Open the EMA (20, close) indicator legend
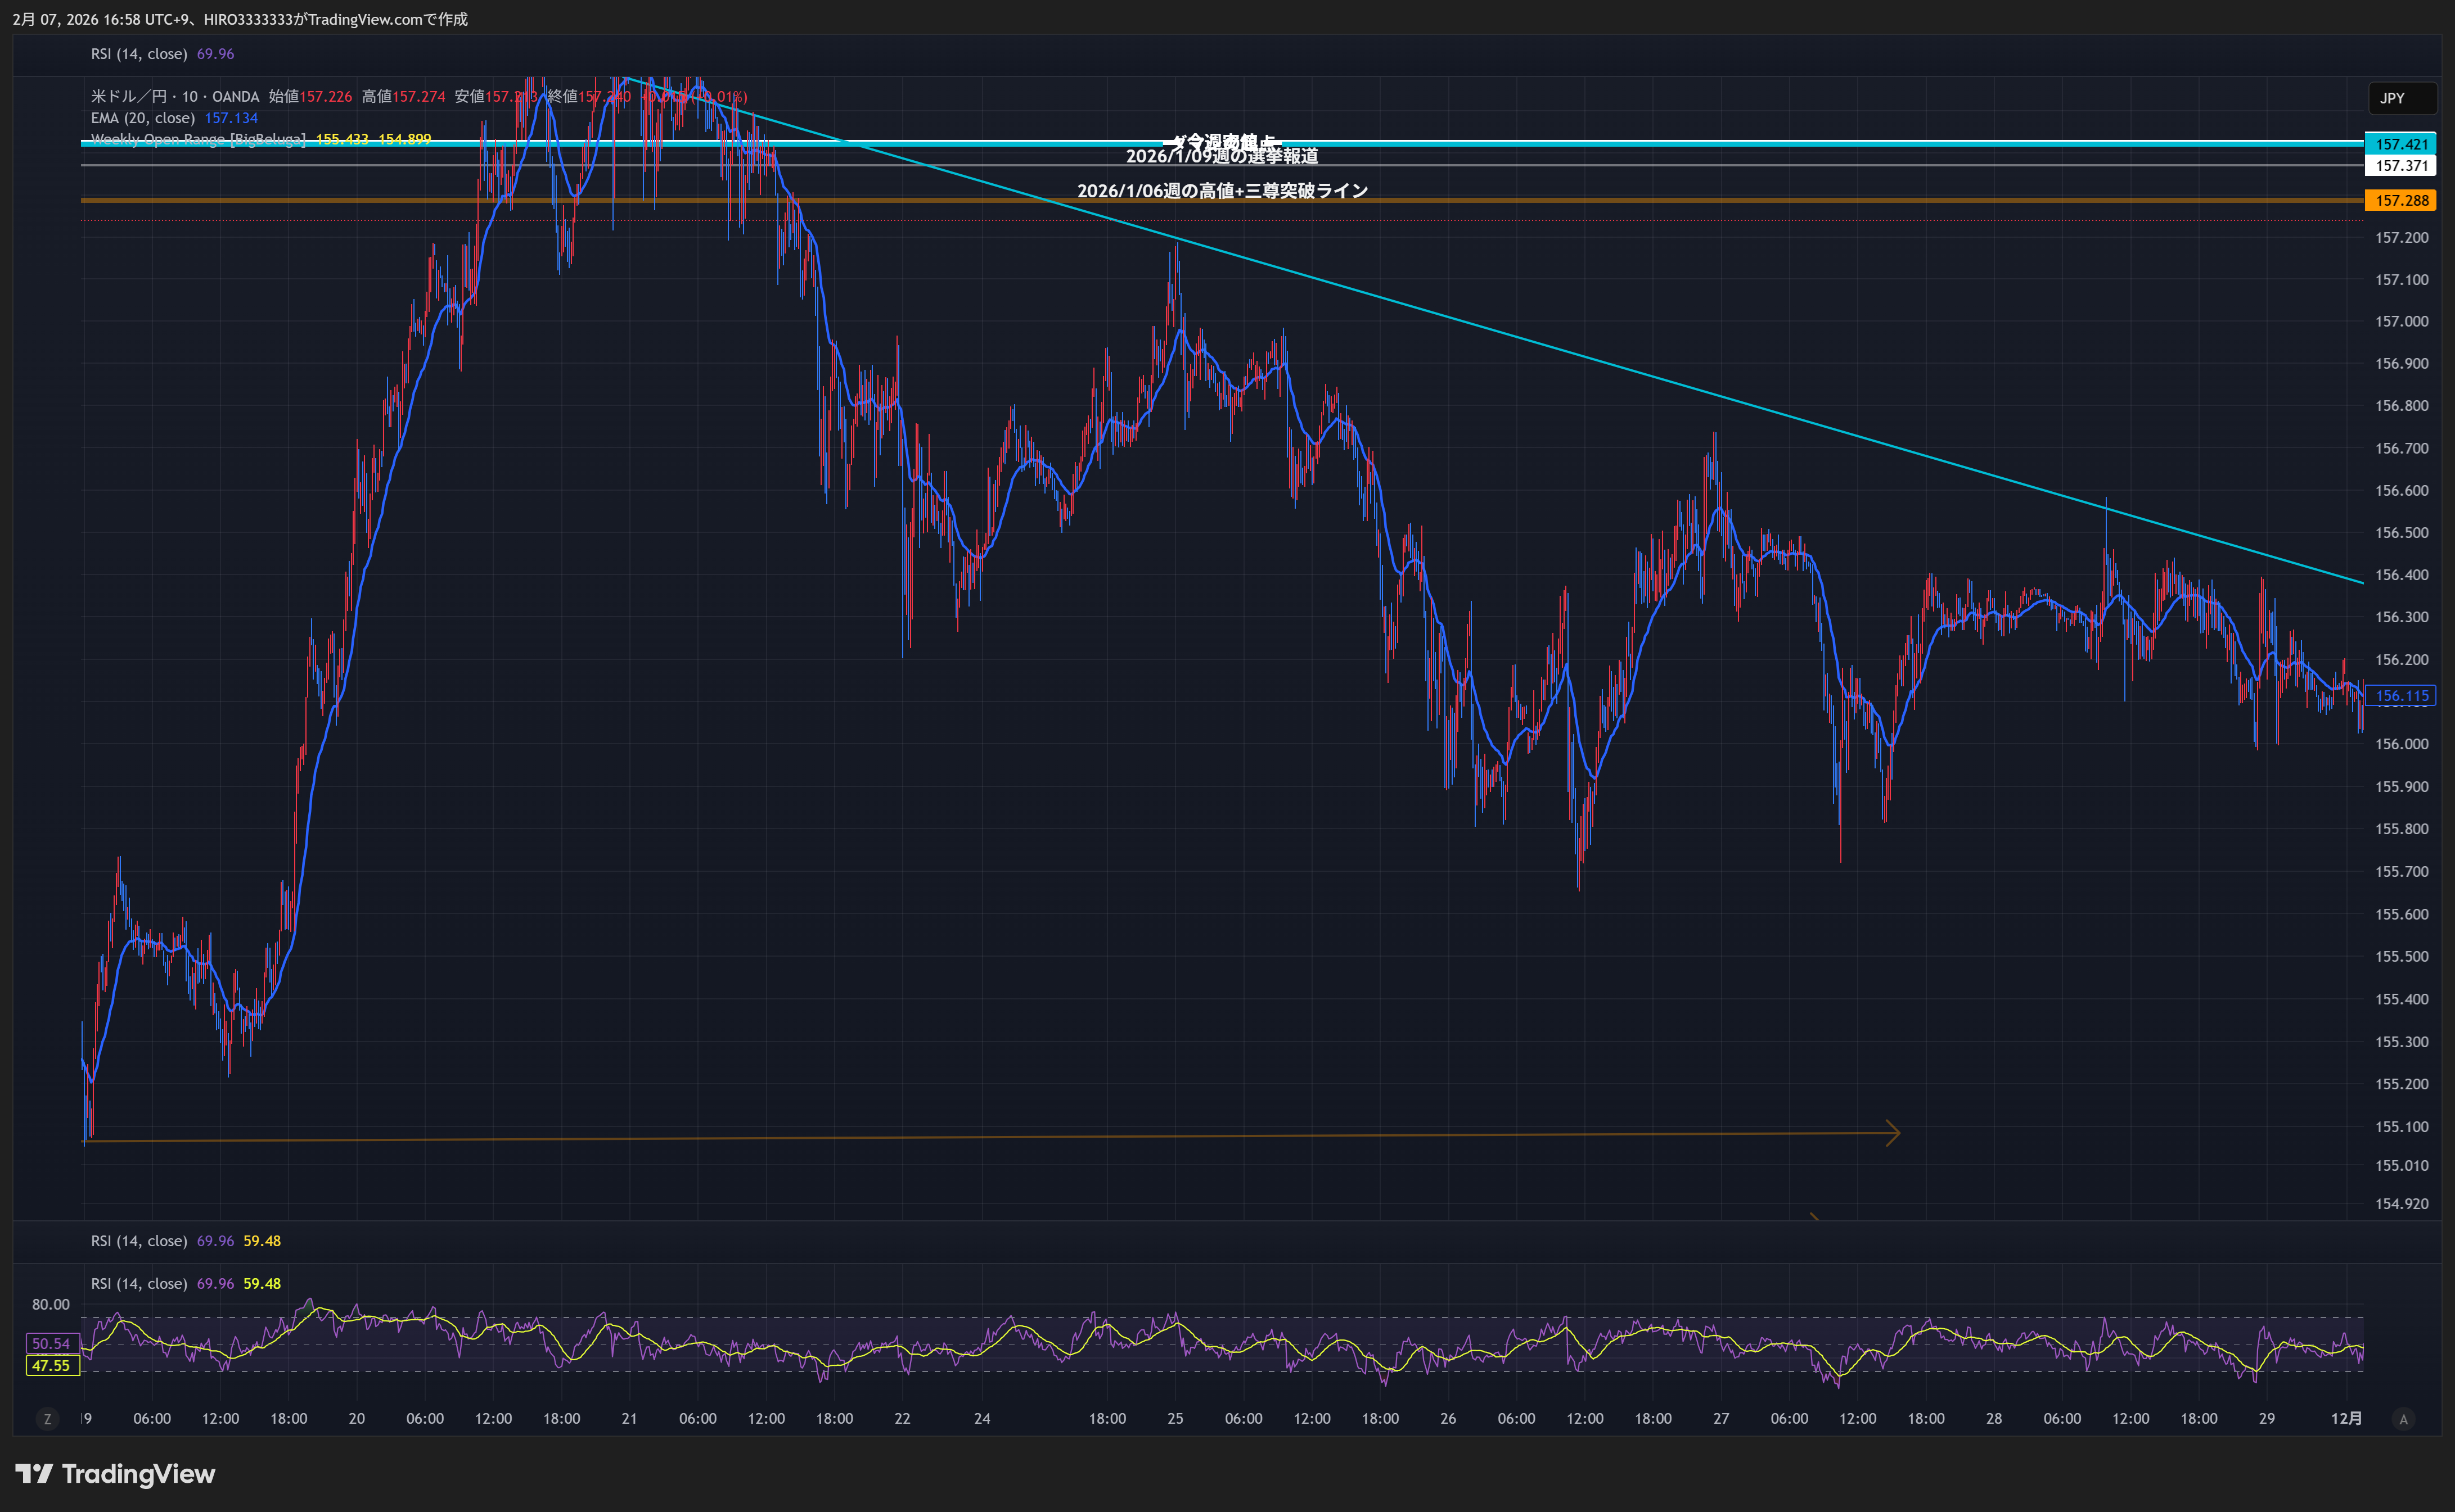Screen dimensions: 2455x1512 click(143, 118)
